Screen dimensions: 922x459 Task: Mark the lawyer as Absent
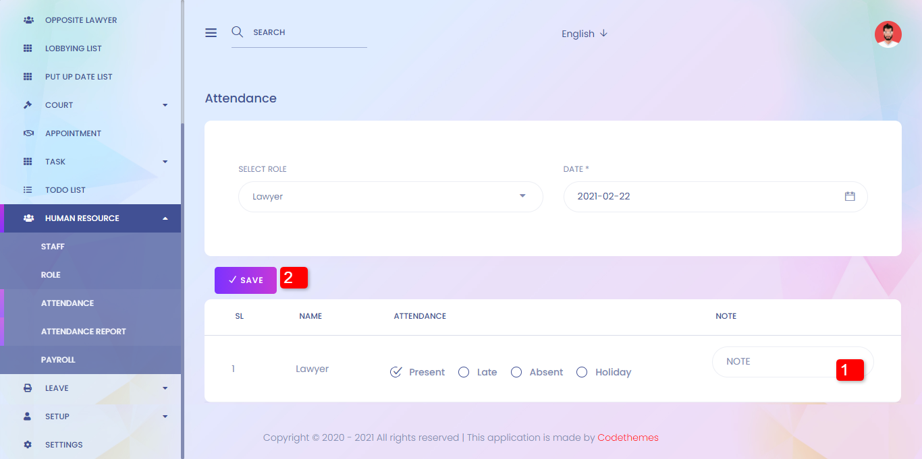(x=516, y=372)
